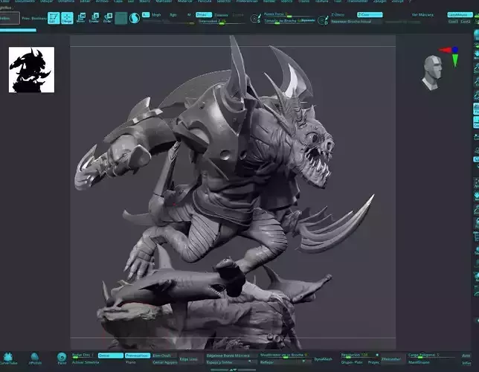Adjust the Carga Poligonal slider

(431, 355)
